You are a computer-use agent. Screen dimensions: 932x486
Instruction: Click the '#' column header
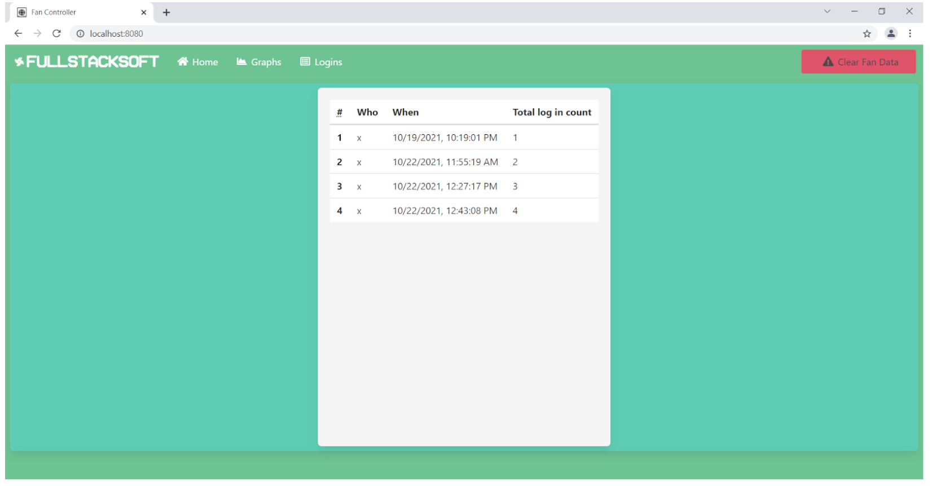point(340,112)
